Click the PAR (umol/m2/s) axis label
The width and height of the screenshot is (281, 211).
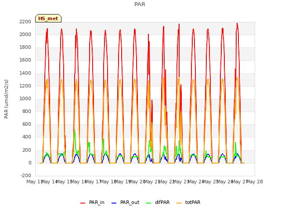[x=6, y=99]
